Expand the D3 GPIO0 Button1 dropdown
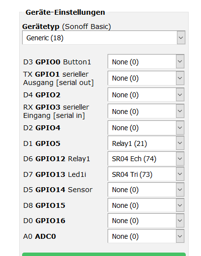The height and width of the screenshot is (256, 201). point(146,61)
